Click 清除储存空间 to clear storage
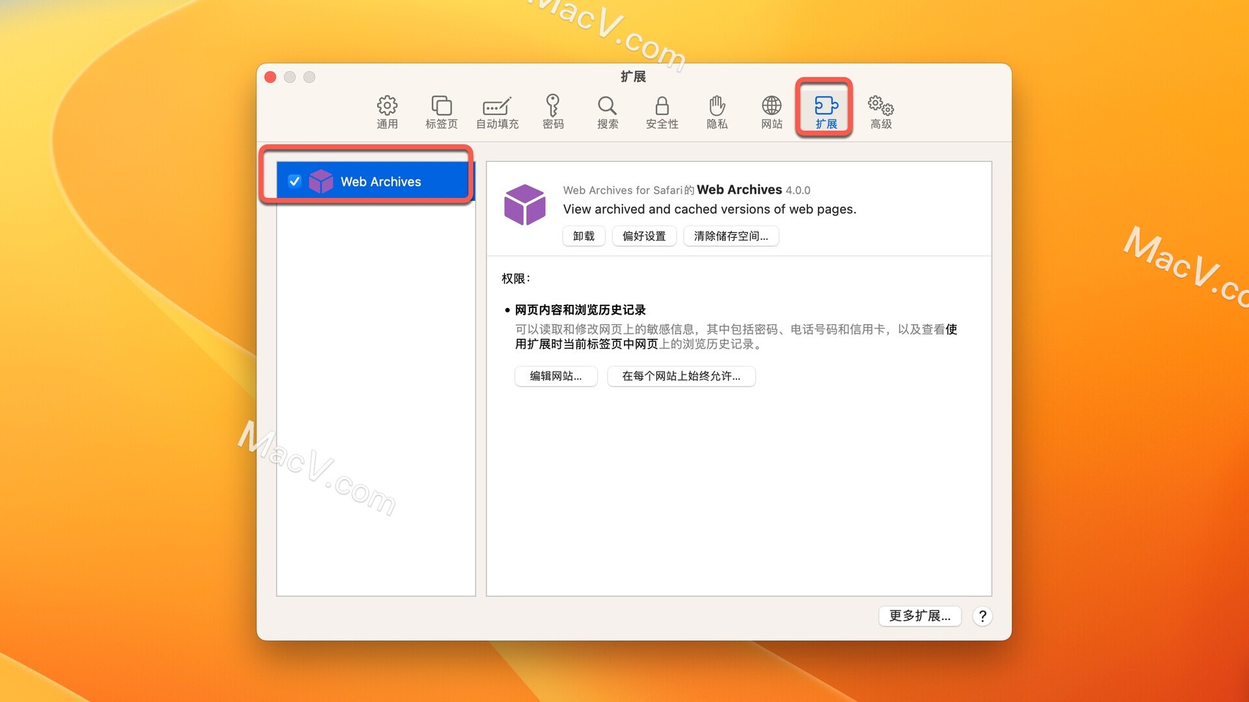The width and height of the screenshot is (1249, 702). (x=732, y=236)
